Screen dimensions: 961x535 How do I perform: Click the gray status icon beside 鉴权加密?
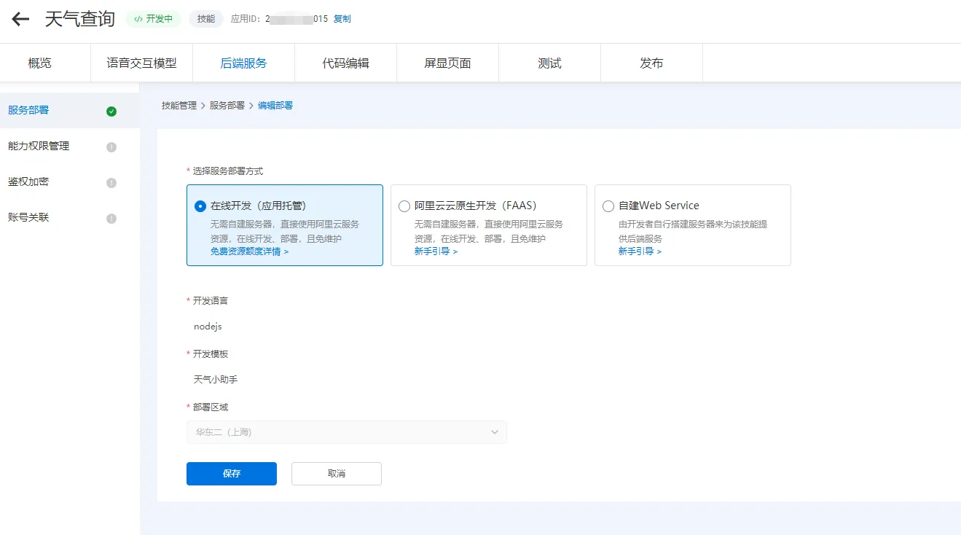pyautogui.click(x=111, y=183)
